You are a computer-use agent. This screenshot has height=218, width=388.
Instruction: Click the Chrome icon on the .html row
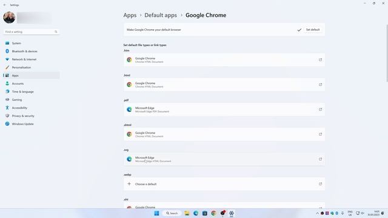click(x=129, y=85)
